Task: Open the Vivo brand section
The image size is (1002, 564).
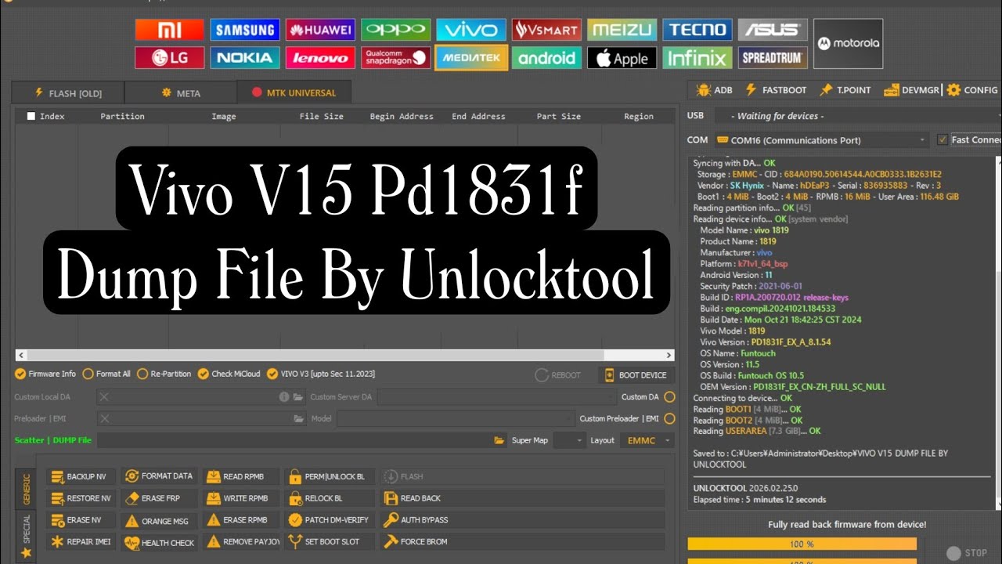Action: [471, 30]
